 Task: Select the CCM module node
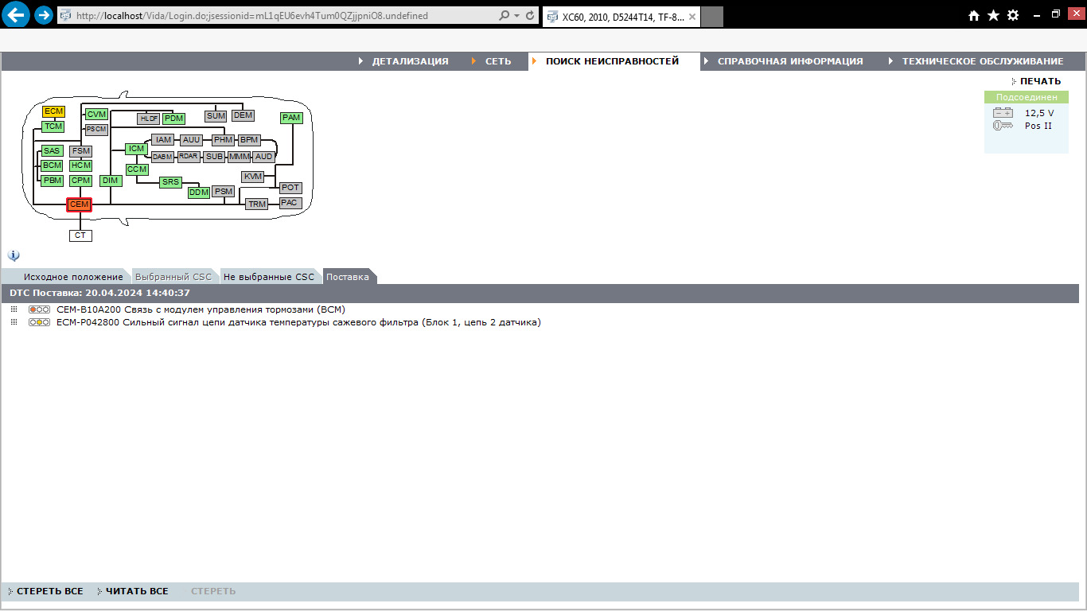tap(137, 169)
